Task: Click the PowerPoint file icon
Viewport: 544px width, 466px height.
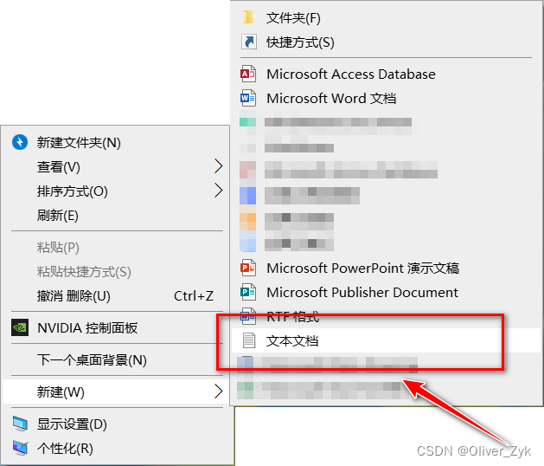Action: click(x=248, y=268)
